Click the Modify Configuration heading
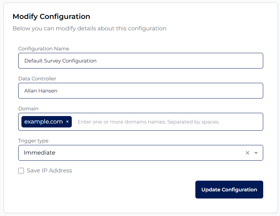280x216 pixels. click(51, 16)
